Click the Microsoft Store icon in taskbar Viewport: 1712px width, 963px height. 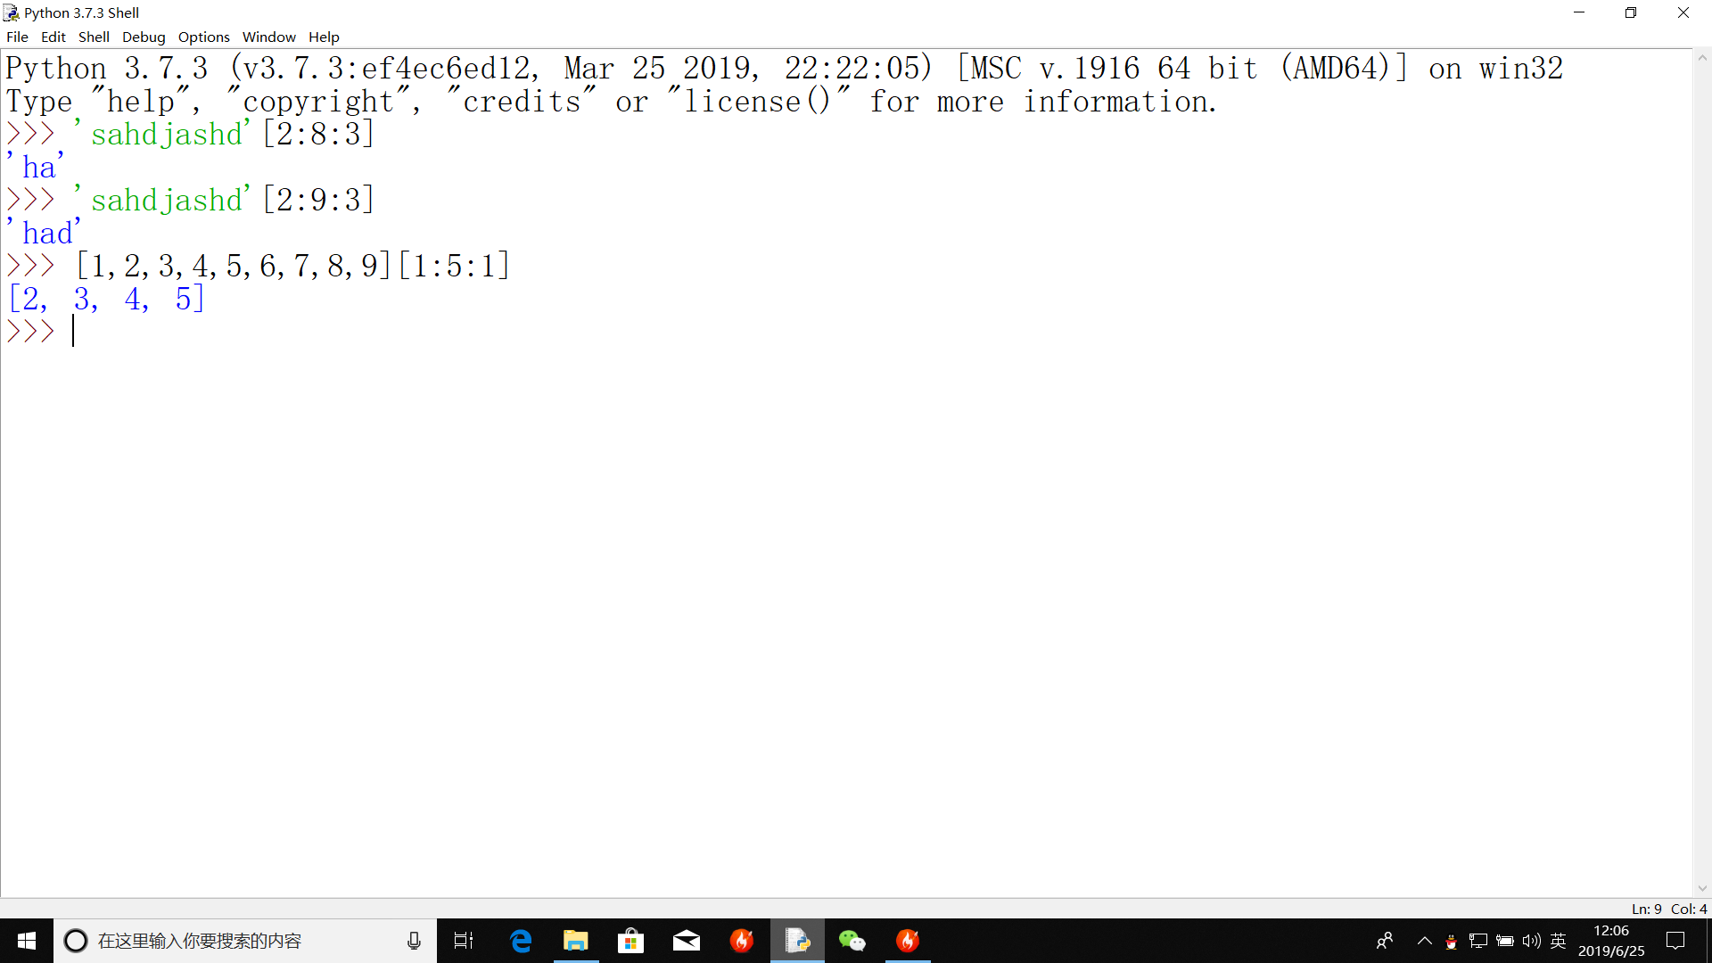631,940
